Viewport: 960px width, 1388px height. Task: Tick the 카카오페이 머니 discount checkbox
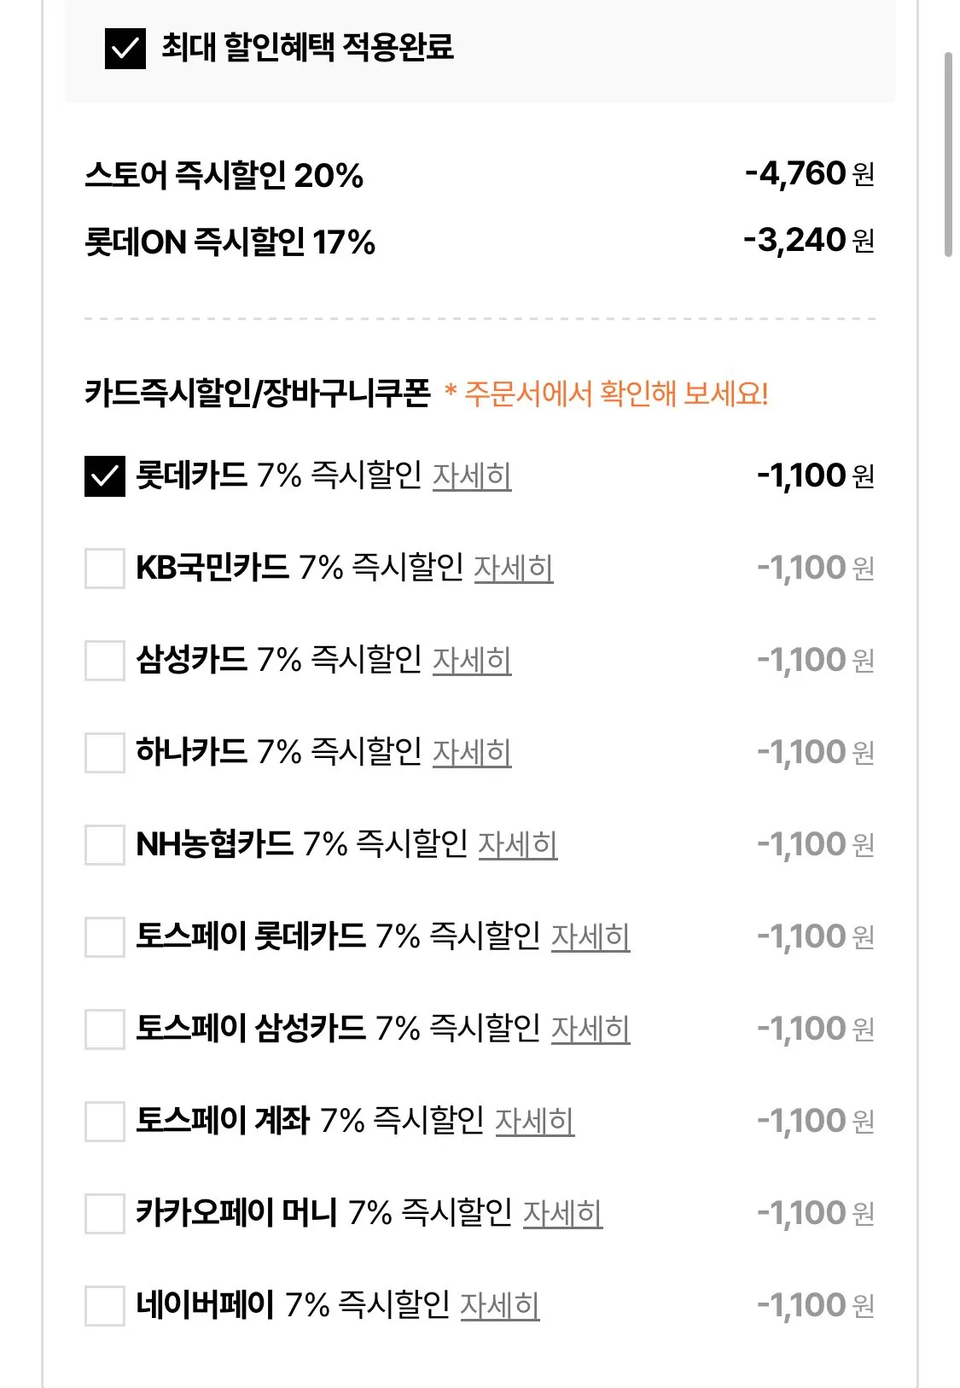[105, 1213]
